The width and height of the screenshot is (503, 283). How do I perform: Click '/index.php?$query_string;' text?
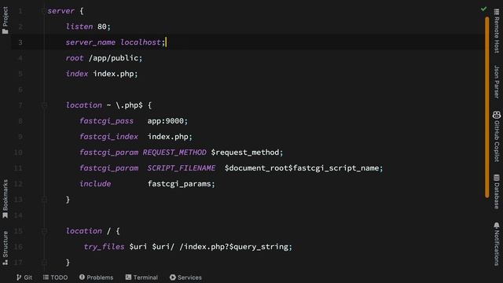click(236, 247)
